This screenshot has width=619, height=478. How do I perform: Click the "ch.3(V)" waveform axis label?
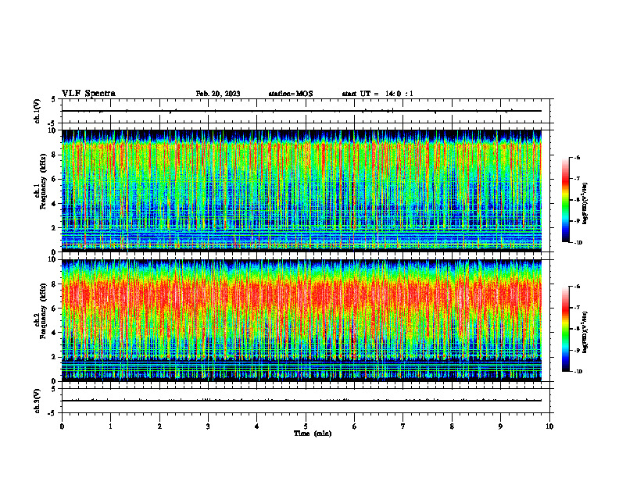pyautogui.click(x=38, y=401)
